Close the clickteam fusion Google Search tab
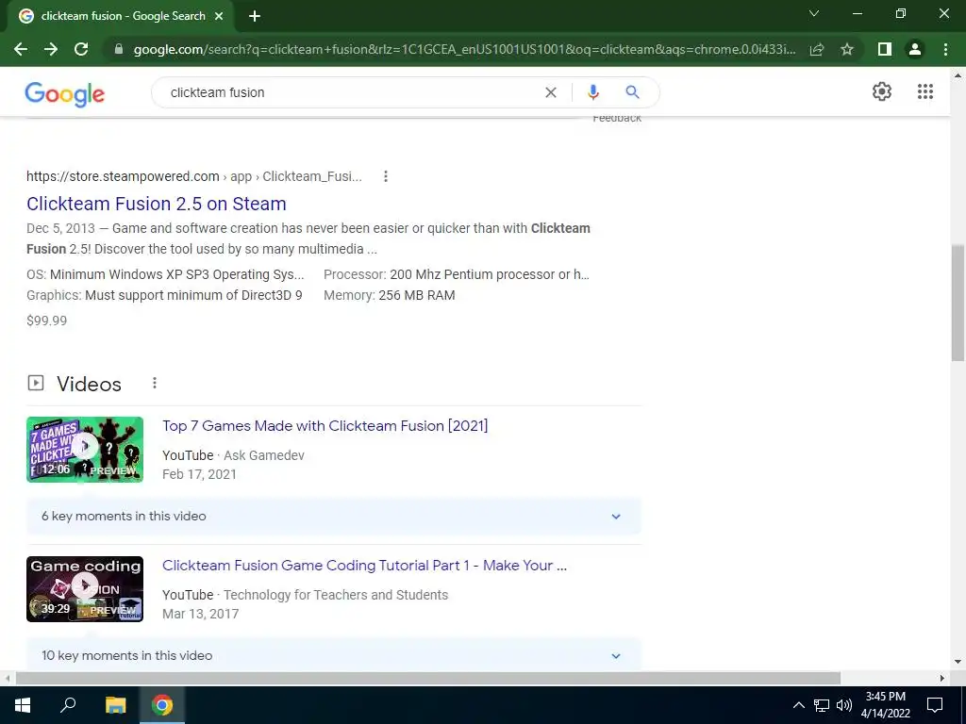The height and width of the screenshot is (724, 966). coord(219,17)
